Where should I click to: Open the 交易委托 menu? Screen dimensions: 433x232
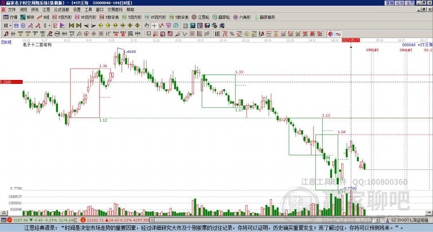coord(115,10)
